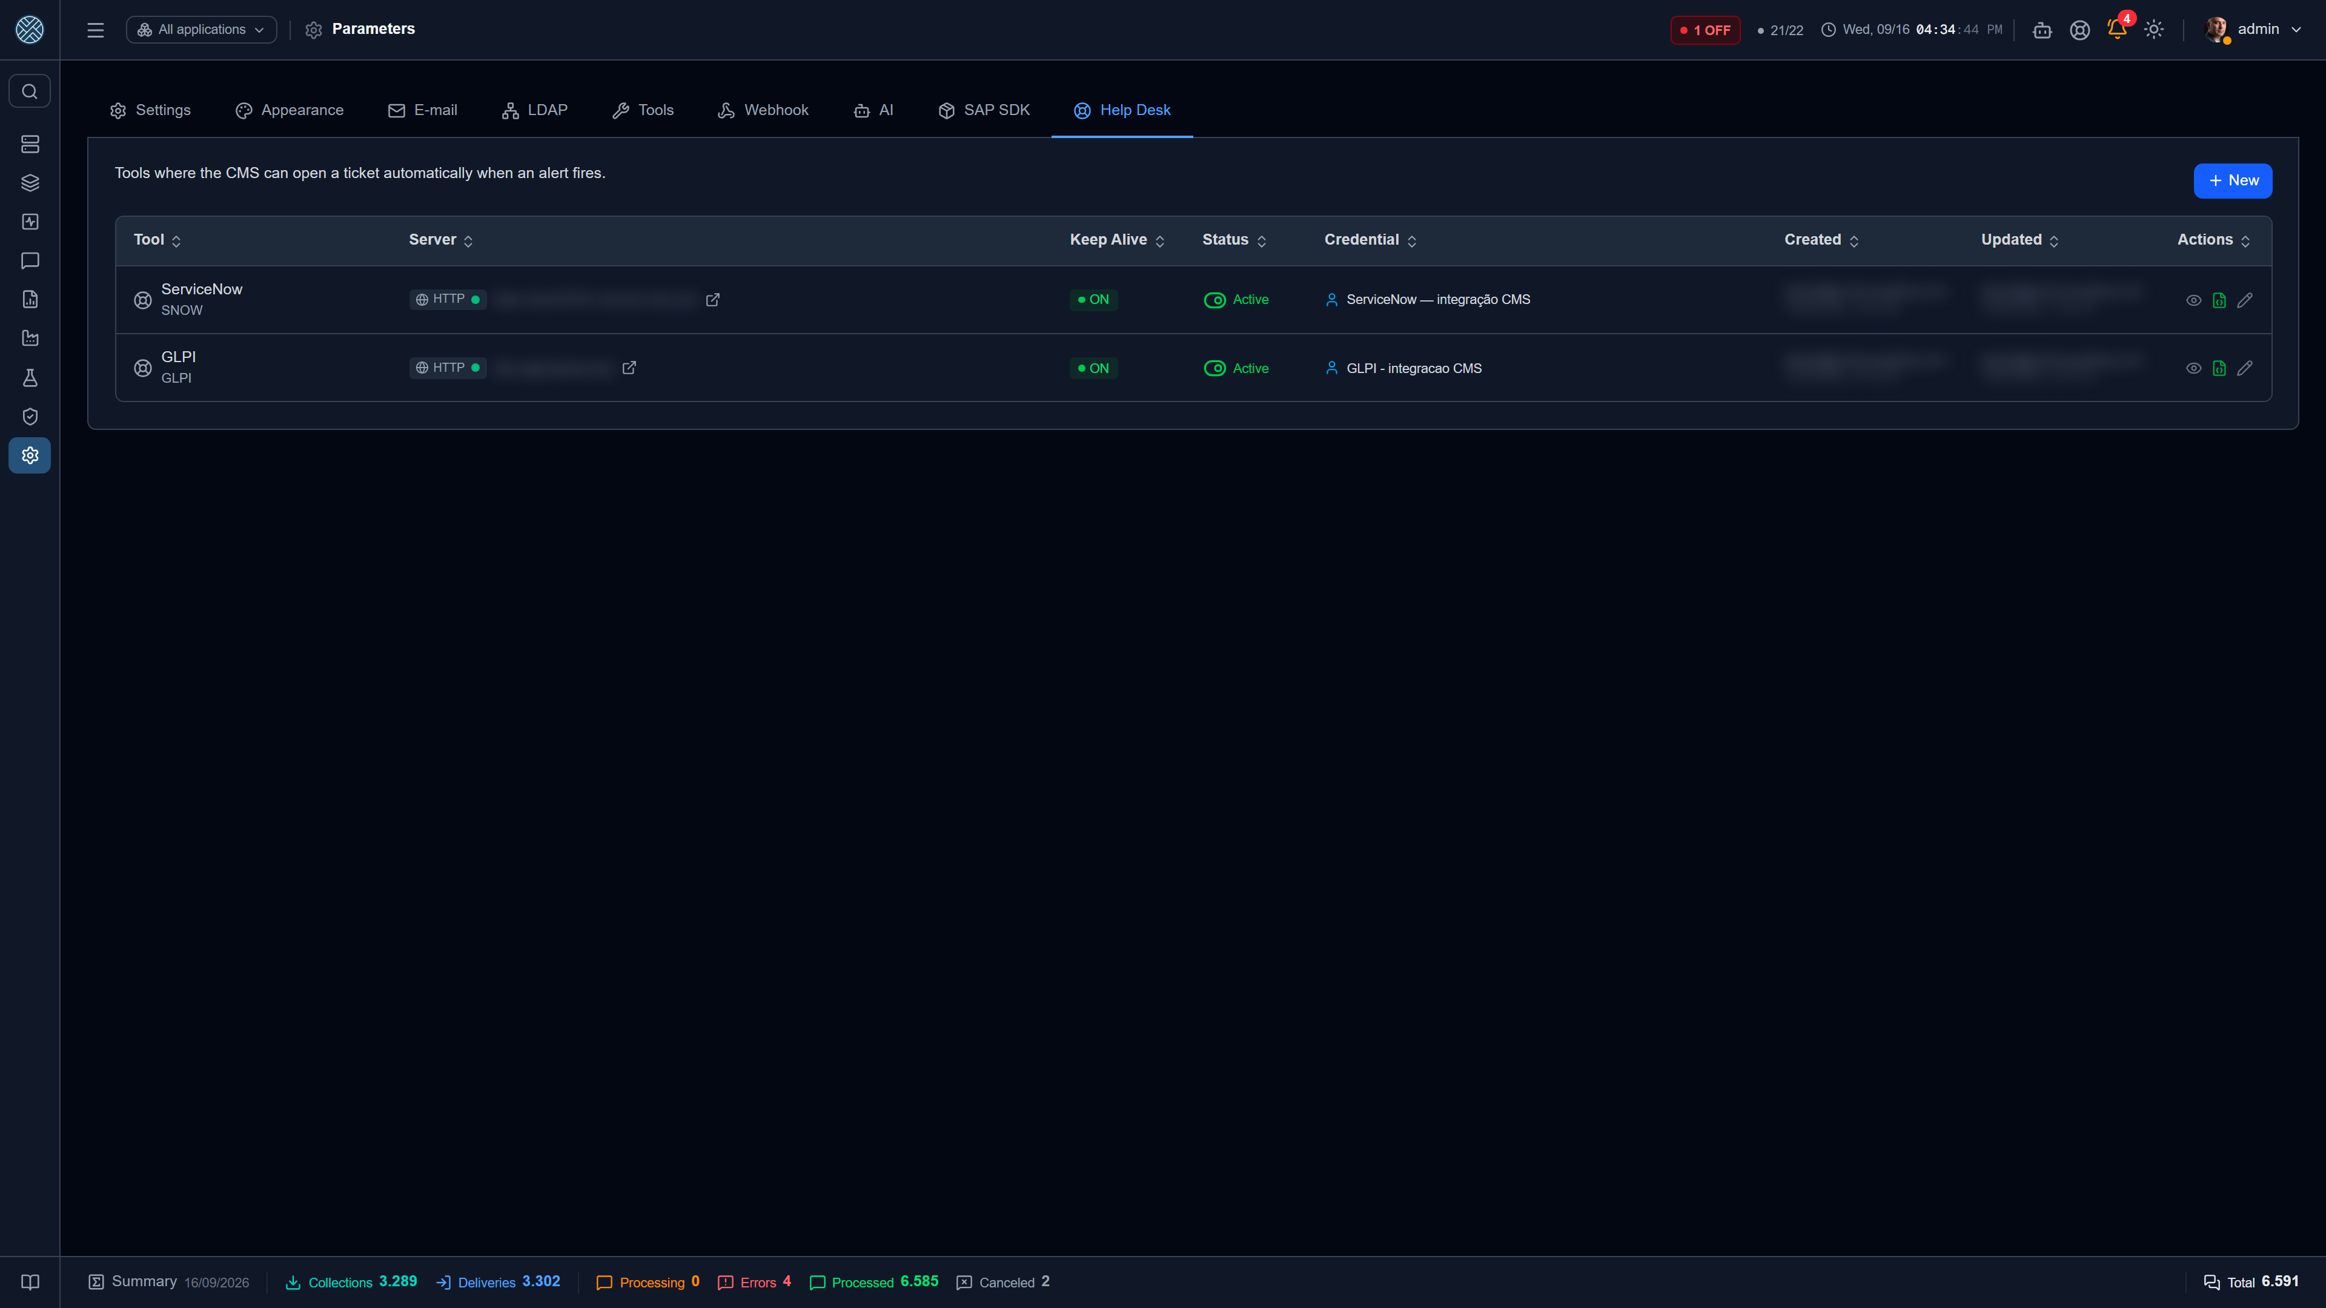Screen dimensions: 2326x1308
Task: Switch to the SAP SDK tab
Action: pyautogui.click(x=983, y=110)
